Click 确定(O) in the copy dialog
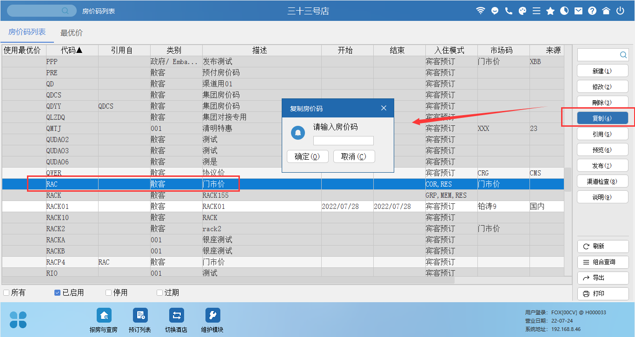The image size is (635, 337). 308,156
